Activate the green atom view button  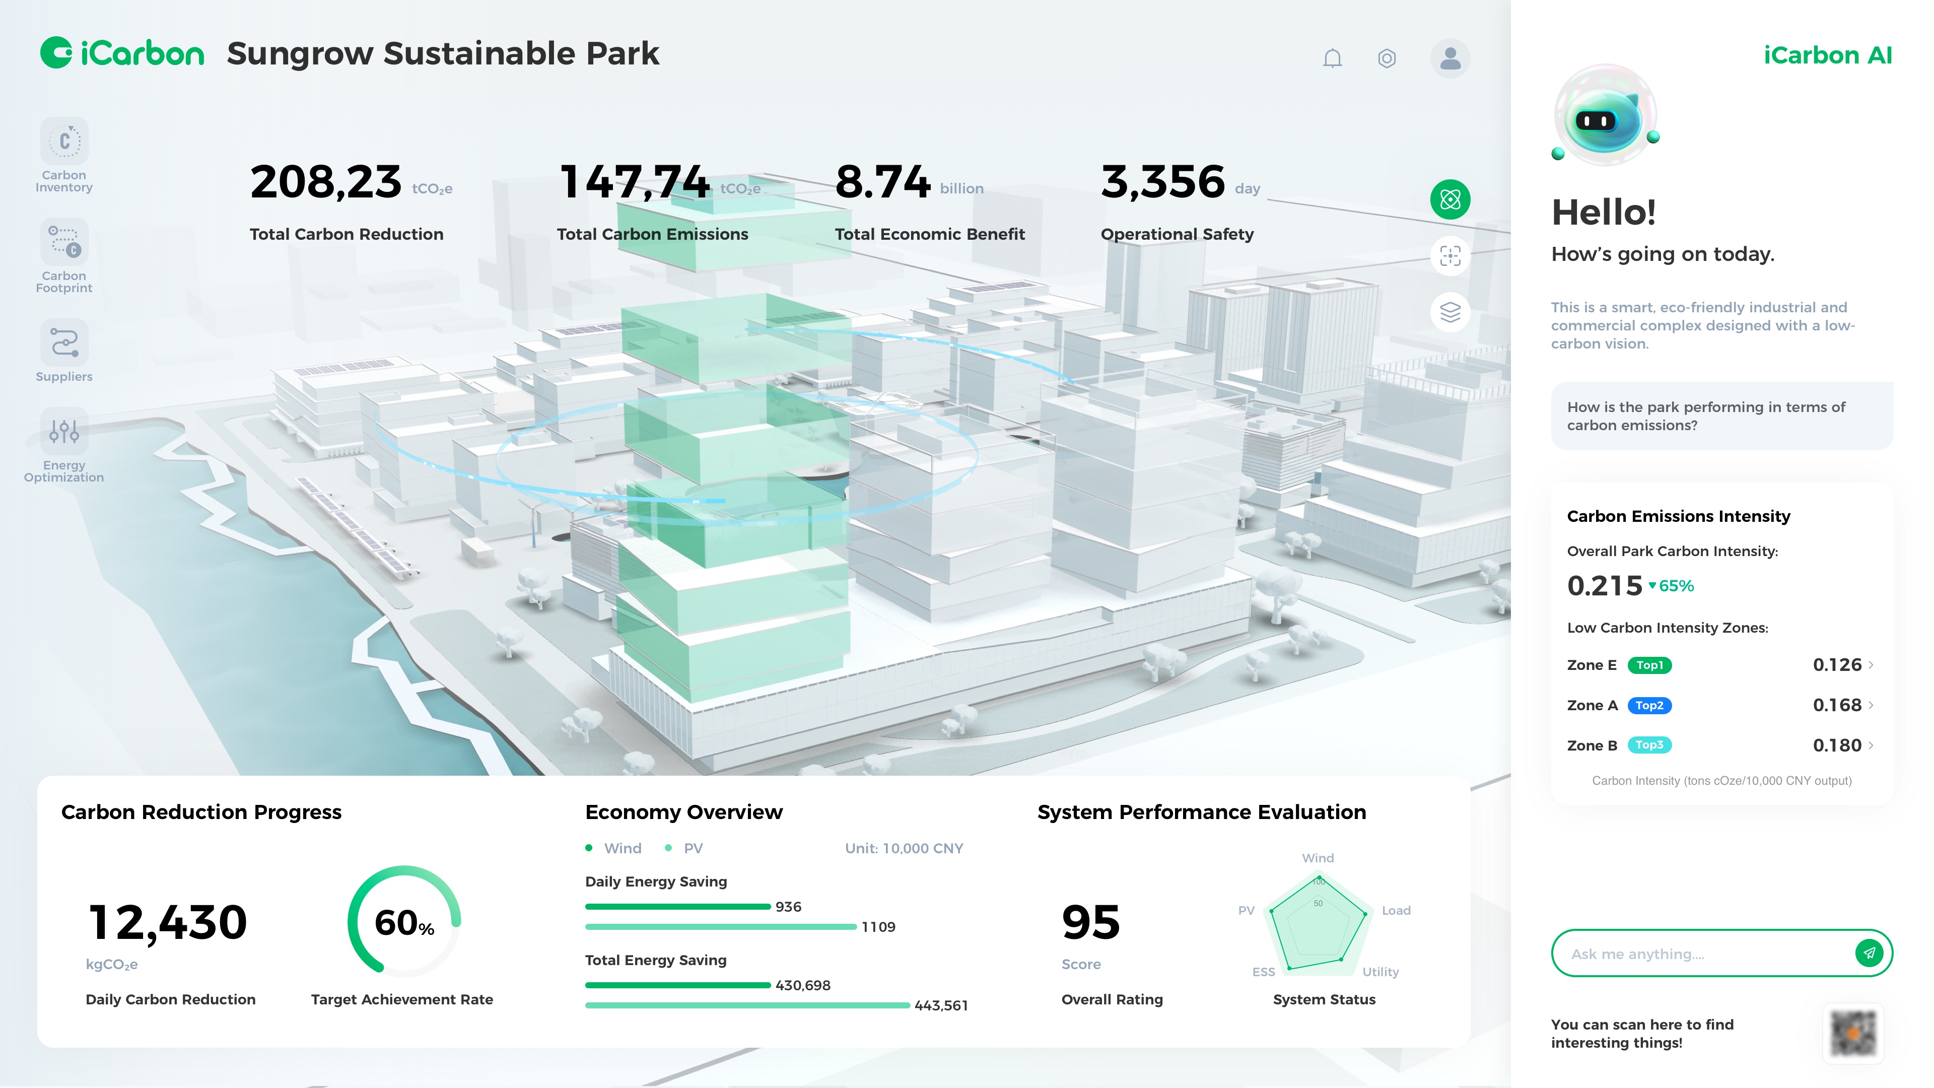click(1450, 200)
